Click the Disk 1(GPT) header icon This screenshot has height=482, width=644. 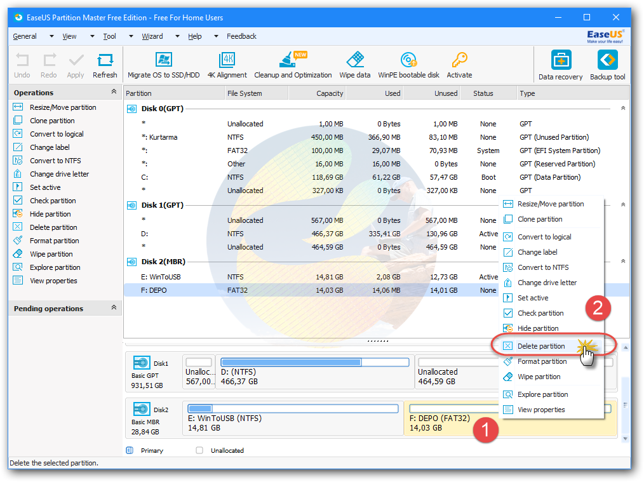pyautogui.click(x=132, y=205)
